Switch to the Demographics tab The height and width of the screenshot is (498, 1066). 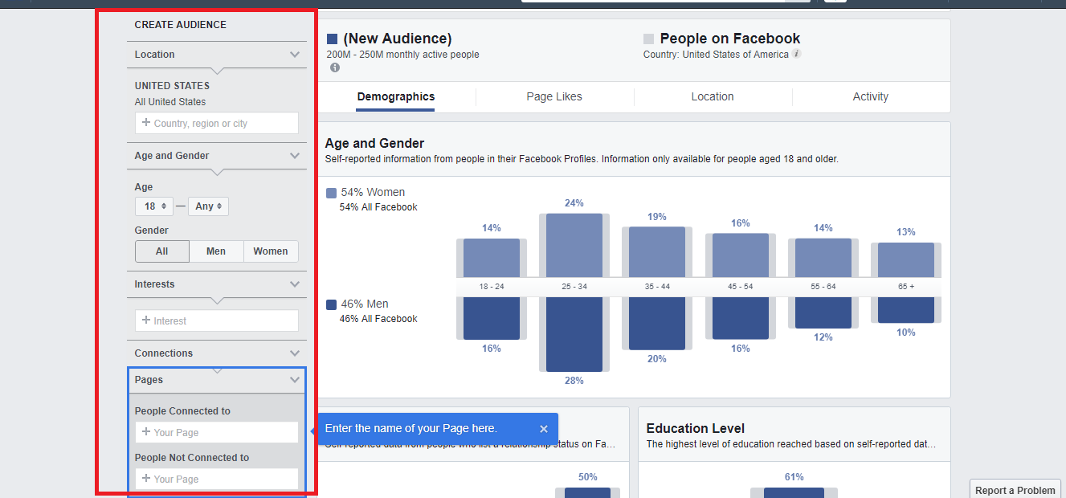coord(396,96)
